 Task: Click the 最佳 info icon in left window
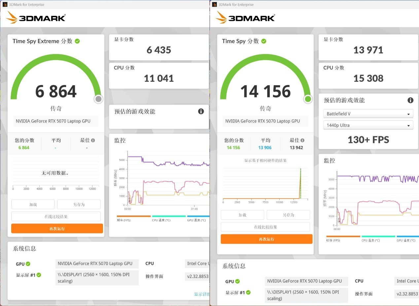[x=93, y=140]
